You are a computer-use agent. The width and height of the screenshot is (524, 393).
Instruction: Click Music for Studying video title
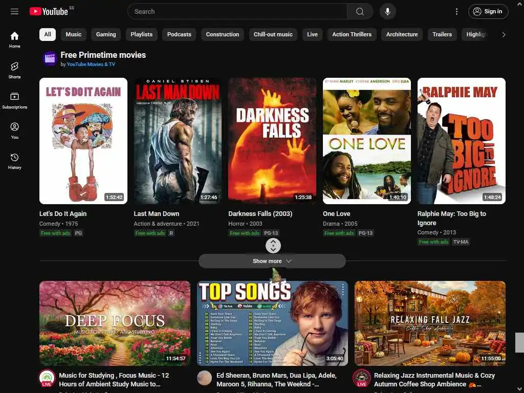click(x=114, y=380)
